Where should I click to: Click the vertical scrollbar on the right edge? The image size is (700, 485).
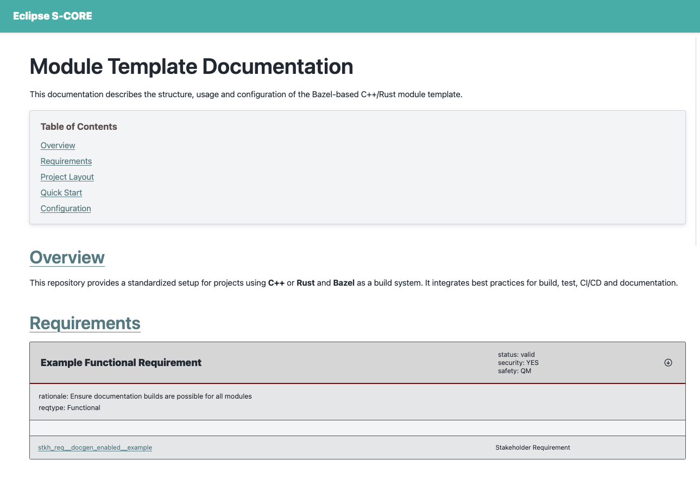pyautogui.click(x=696, y=141)
